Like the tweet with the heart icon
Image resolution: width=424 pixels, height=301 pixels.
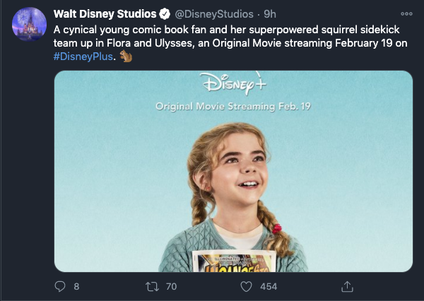click(246, 287)
